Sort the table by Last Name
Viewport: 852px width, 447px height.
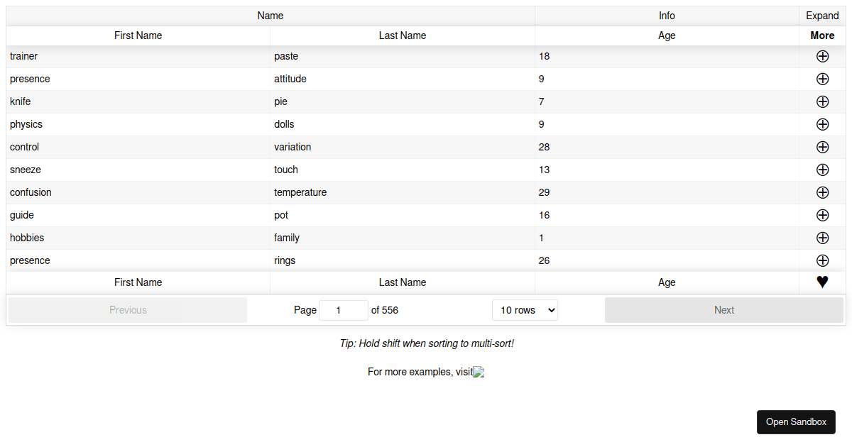(x=403, y=35)
